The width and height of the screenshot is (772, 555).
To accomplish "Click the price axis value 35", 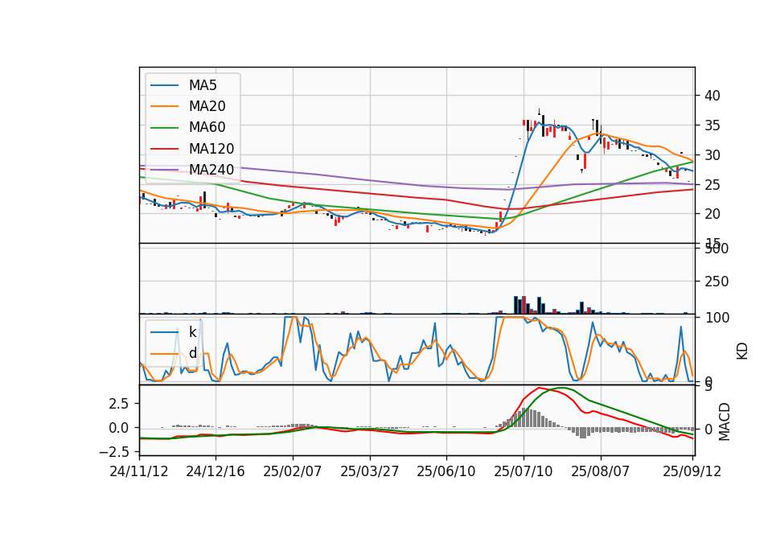I will (x=712, y=125).
